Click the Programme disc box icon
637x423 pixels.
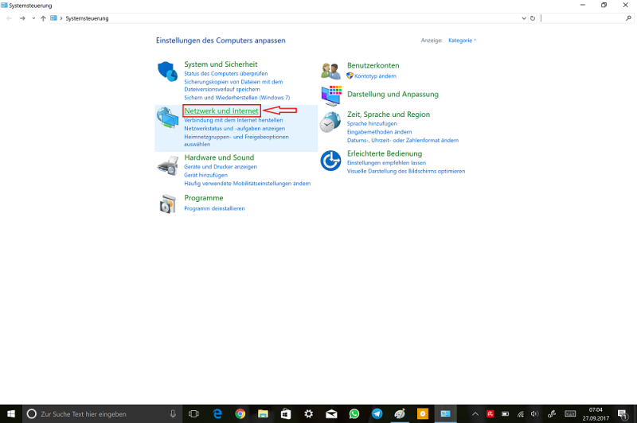[168, 204]
